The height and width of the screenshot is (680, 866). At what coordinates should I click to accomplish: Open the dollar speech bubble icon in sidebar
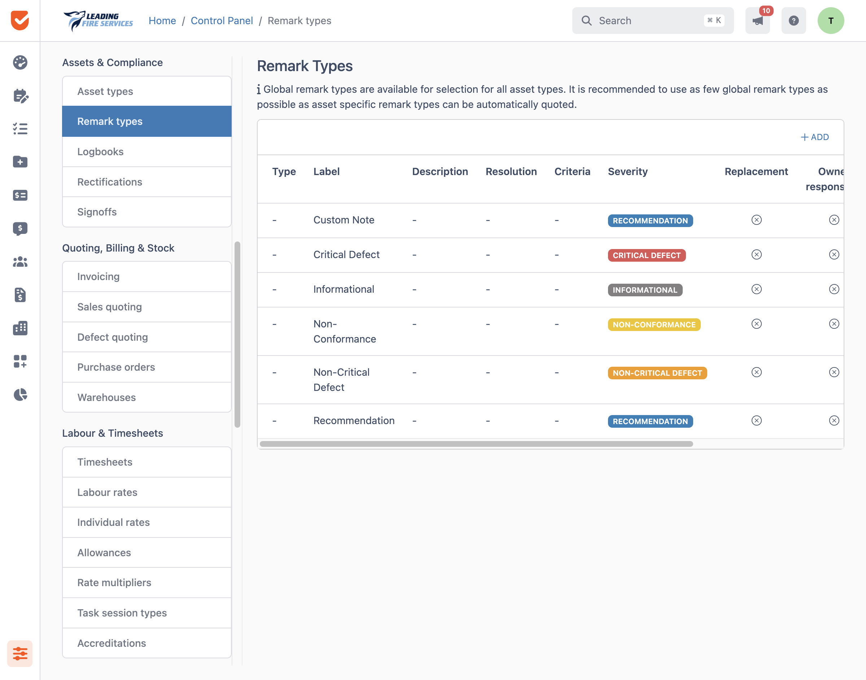point(20,228)
